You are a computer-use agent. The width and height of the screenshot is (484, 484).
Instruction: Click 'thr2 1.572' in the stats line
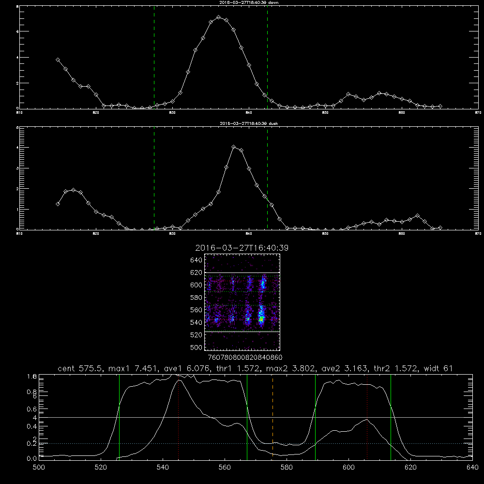point(395,368)
